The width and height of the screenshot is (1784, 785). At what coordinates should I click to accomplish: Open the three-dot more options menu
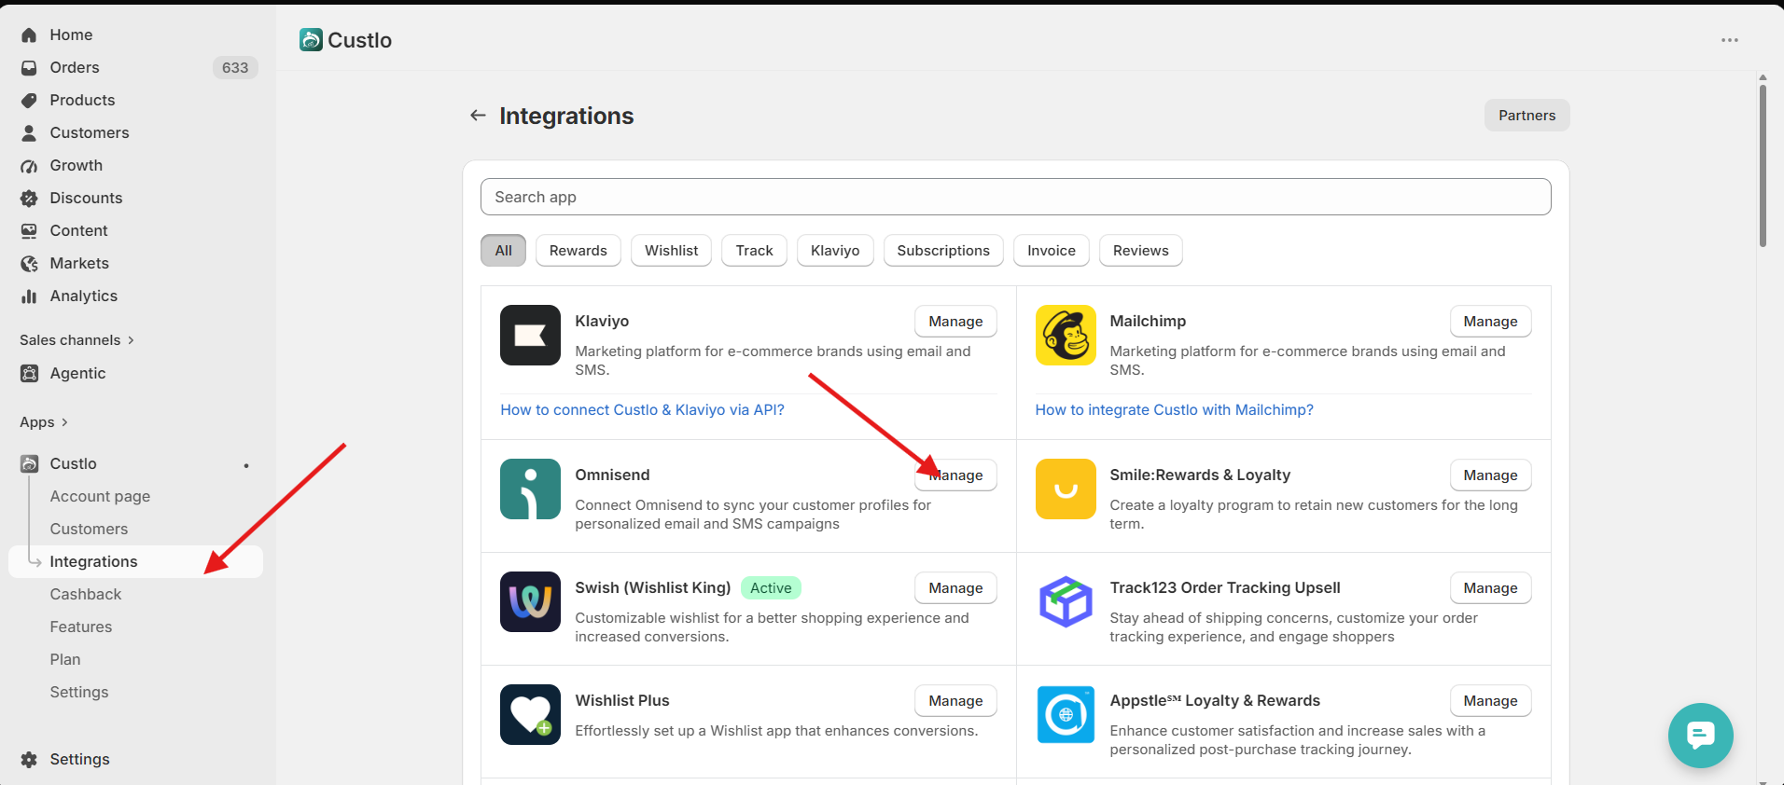click(x=1730, y=40)
